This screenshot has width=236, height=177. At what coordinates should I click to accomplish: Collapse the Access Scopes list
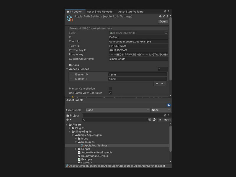click(67, 69)
